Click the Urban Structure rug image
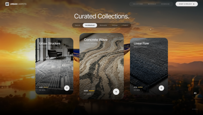The height and width of the screenshot is (115, 203). click(54, 66)
